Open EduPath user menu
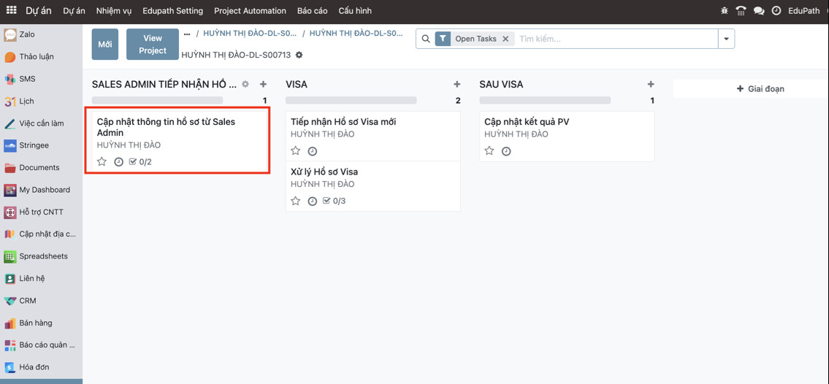 pyautogui.click(x=803, y=10)
